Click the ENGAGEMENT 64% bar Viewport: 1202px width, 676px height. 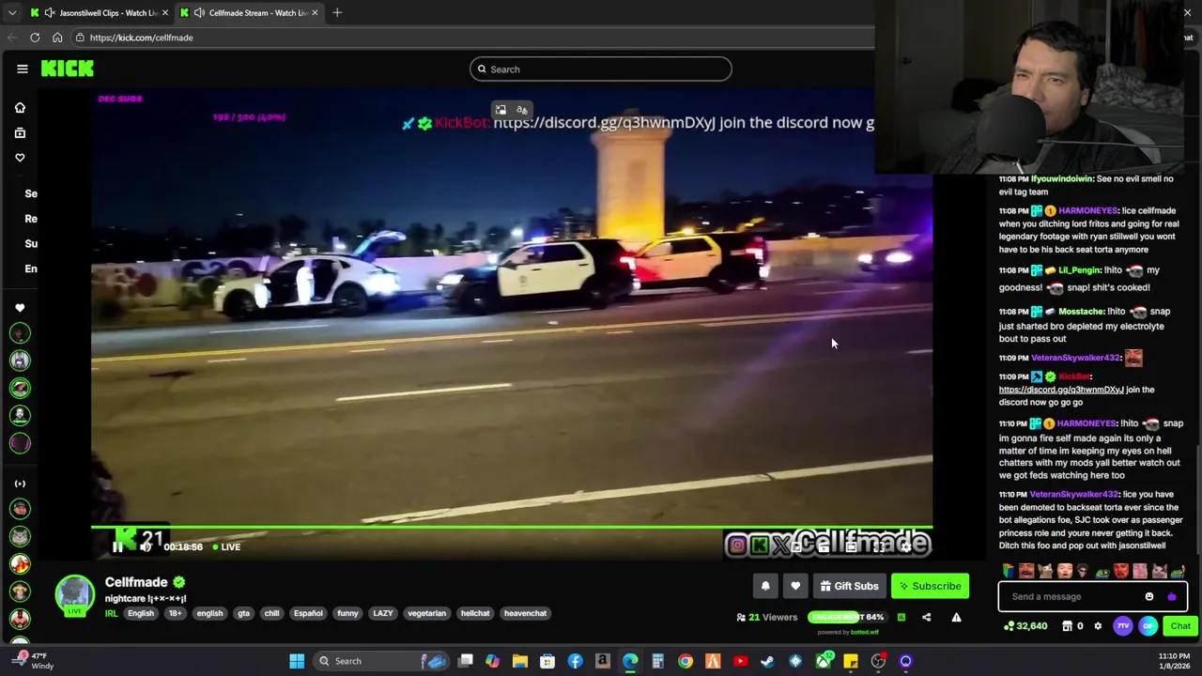846,617
